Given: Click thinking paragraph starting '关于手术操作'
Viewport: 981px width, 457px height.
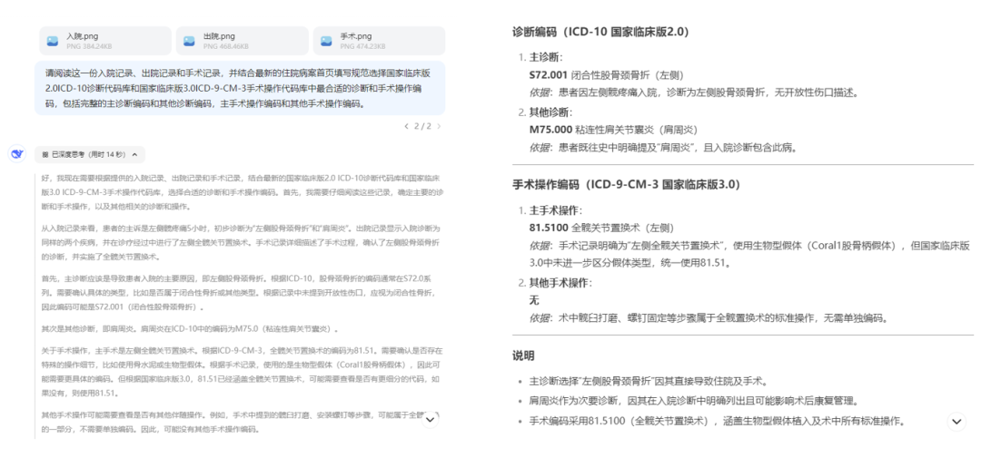Looking at the screenshot, I should point(243,372).
